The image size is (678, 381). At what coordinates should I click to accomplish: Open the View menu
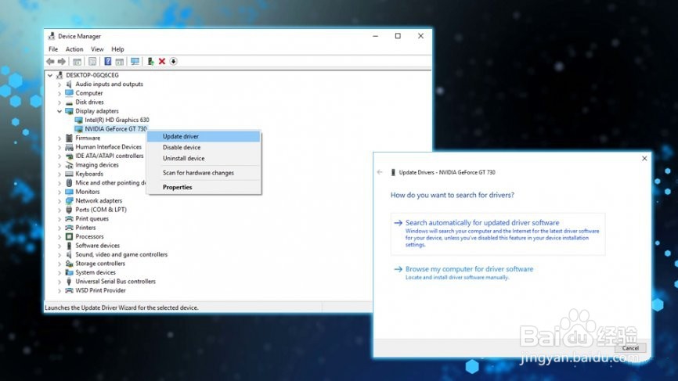[97, 49]
